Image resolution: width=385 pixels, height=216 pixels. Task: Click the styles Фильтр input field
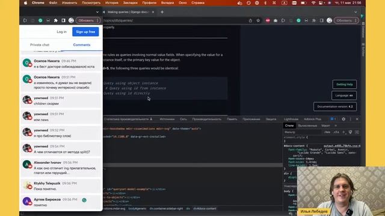303,132
